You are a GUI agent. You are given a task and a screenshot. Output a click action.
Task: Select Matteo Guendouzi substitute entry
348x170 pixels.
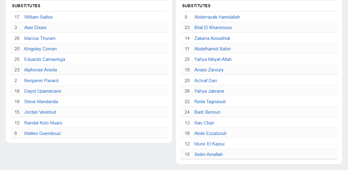pyautogui.click(x=42, y=133)
